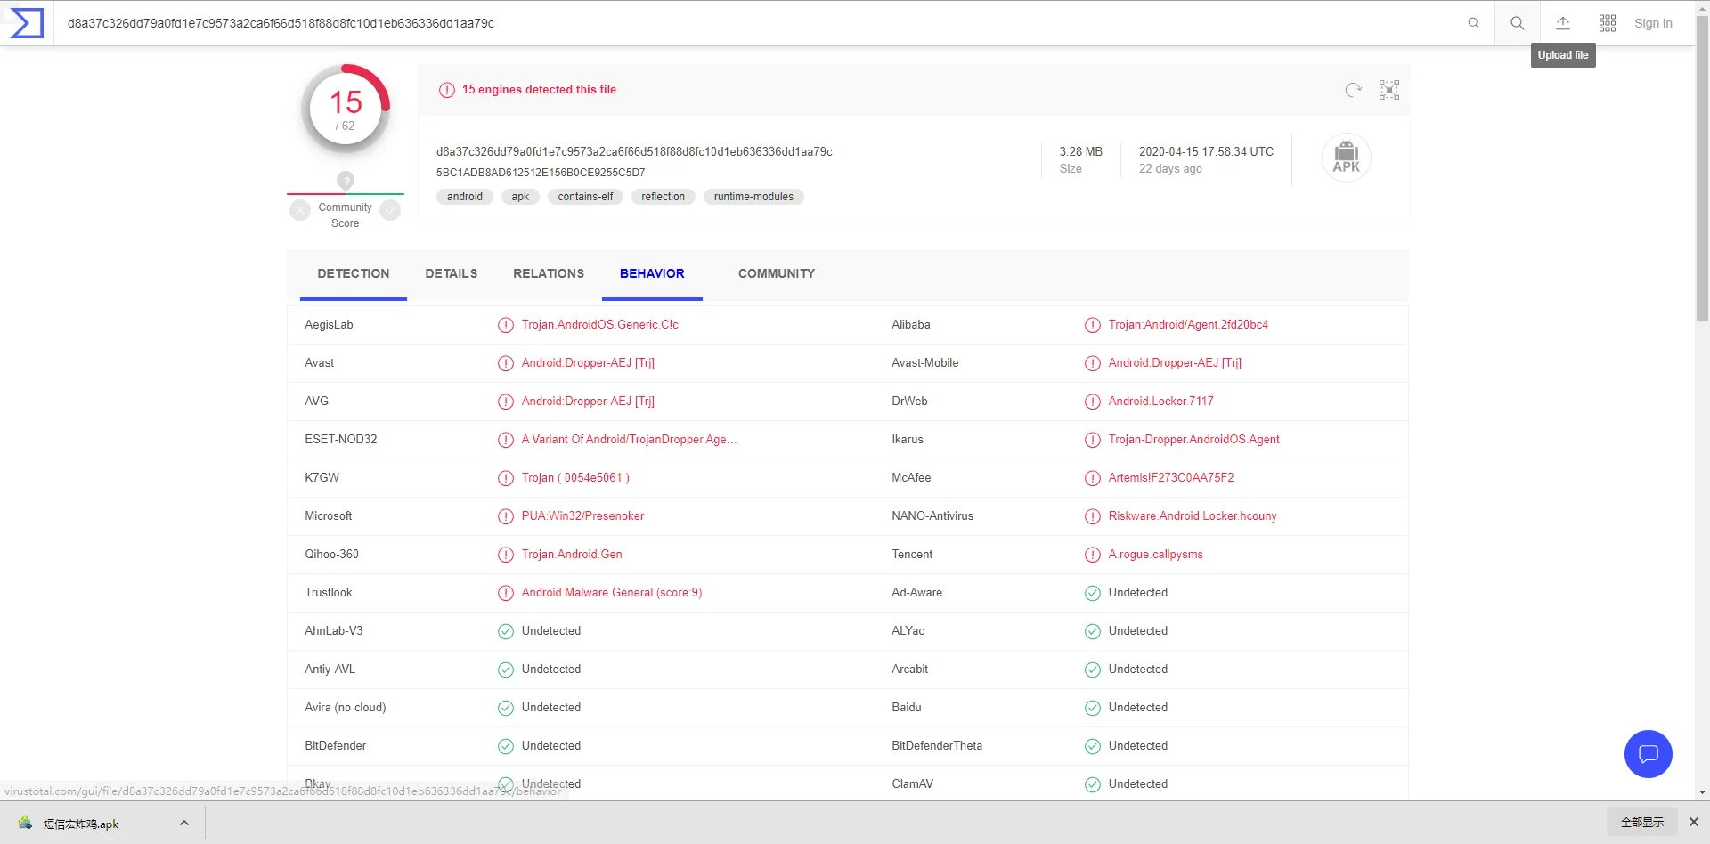Click the APK file type icon
The image size is (1710, 844).
pos(1346,158)
